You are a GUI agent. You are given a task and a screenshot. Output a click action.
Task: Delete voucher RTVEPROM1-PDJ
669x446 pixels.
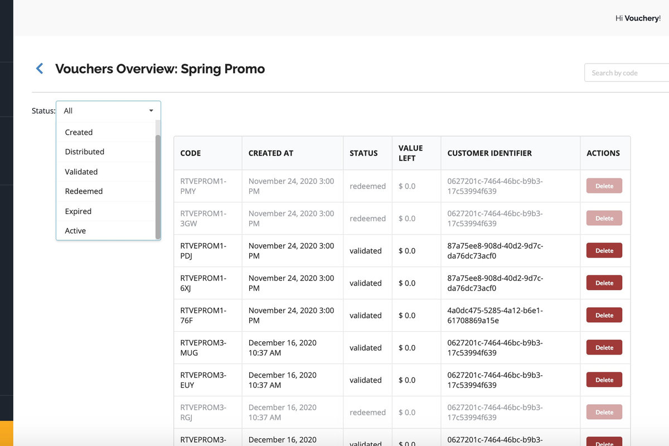(604, 251)
